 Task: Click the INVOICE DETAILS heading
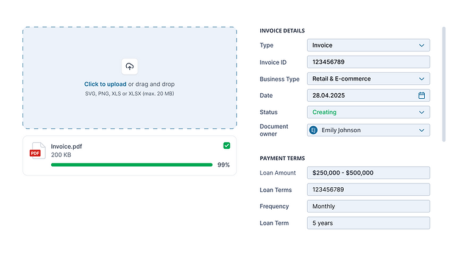(282, 30)
